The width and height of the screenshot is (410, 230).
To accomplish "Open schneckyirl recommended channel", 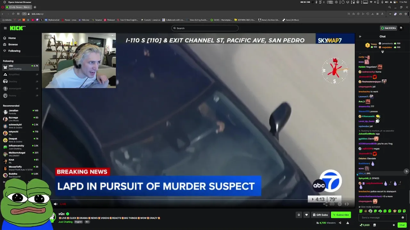I will point(20,126).
